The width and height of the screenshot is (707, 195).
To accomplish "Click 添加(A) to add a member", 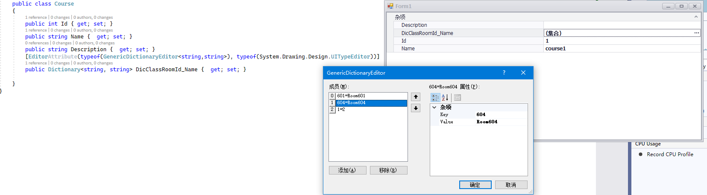I will pyautogui.click(x=347, y=170).
